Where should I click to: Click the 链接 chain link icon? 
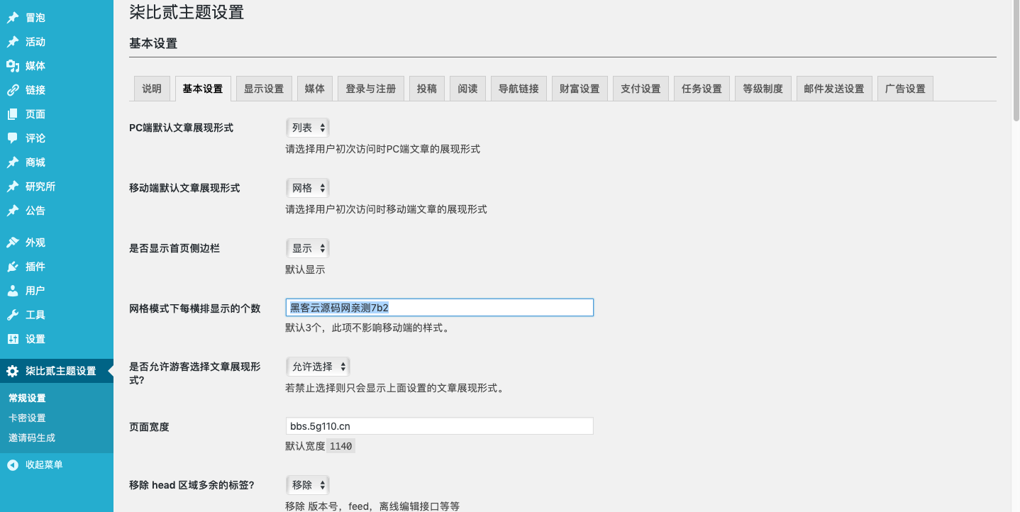(x=13, y=90)
